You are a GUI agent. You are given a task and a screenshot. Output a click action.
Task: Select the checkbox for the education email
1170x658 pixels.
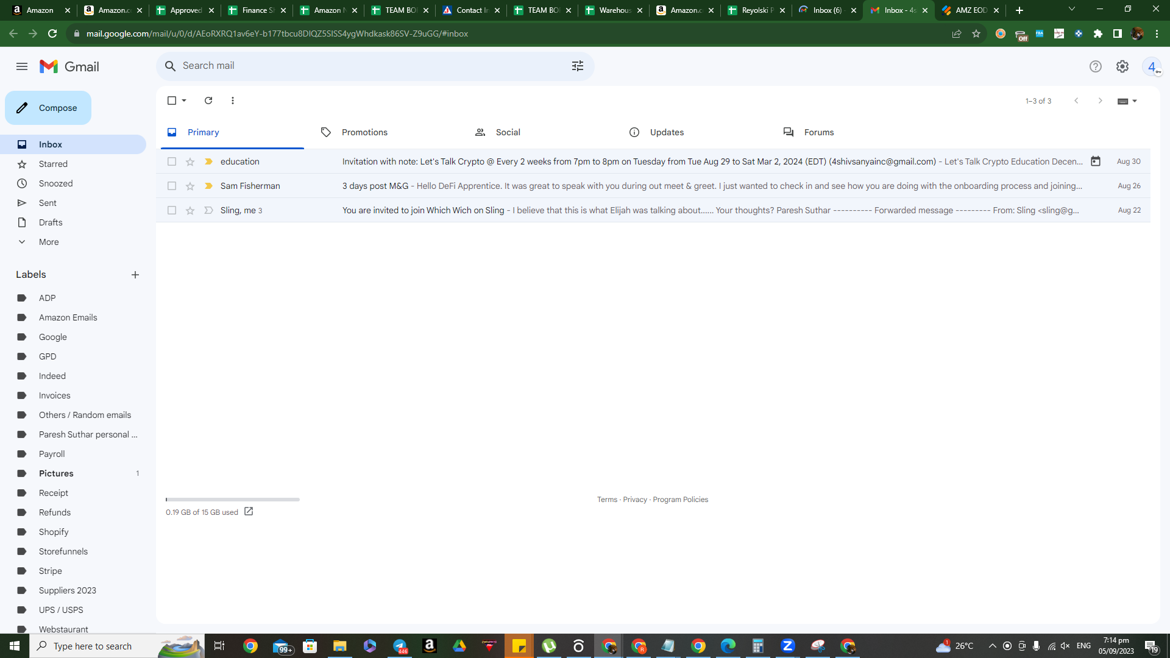click(x=172, y=161)
